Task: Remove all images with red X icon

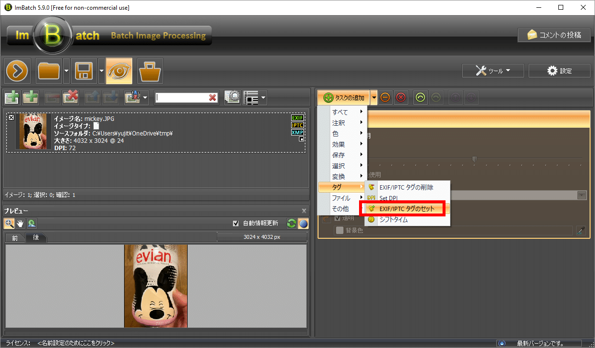Action: (71, 97)
